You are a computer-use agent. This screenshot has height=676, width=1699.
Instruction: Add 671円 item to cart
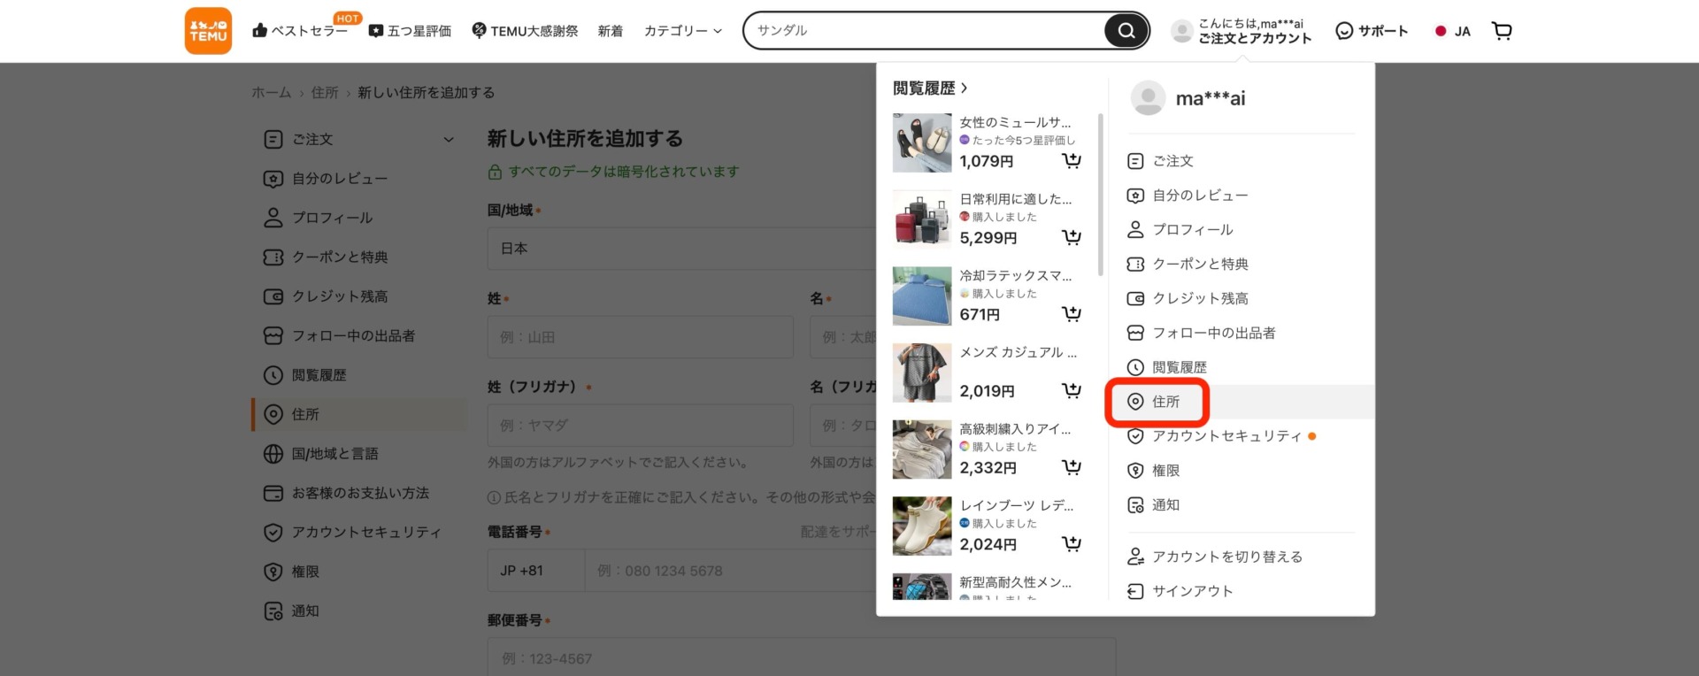[x=1071, y=314]
